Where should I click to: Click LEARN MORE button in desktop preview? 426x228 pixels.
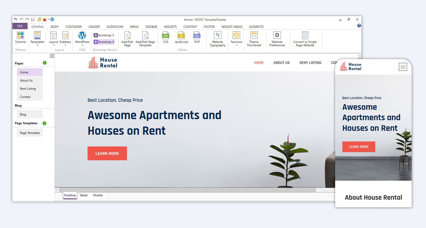point(107,153)
